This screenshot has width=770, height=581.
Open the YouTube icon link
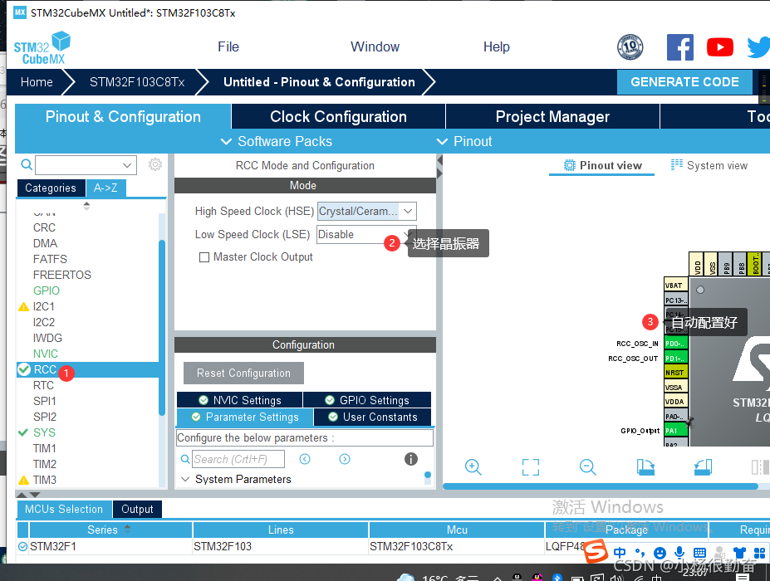720,47
